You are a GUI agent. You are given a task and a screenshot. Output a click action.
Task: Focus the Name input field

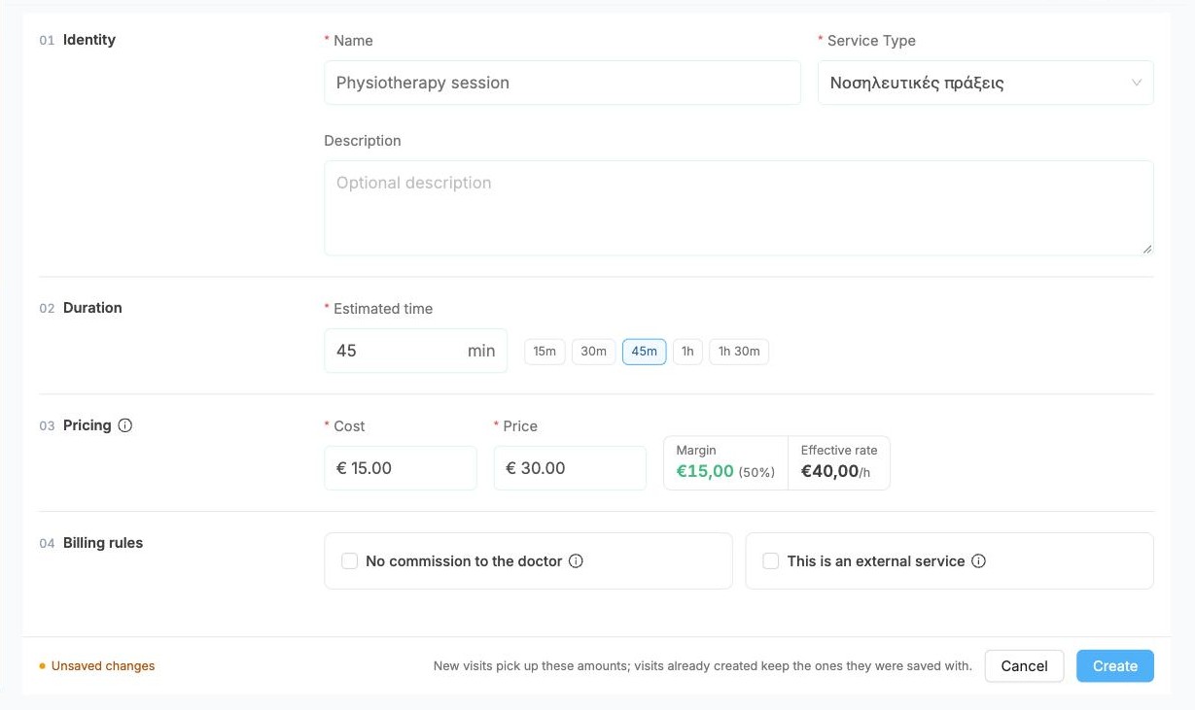click(562, 83)
